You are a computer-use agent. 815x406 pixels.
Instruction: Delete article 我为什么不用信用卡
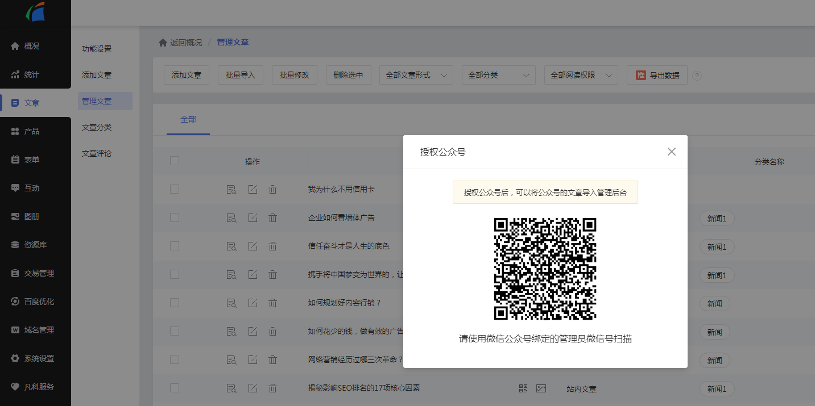coord(272,190)
